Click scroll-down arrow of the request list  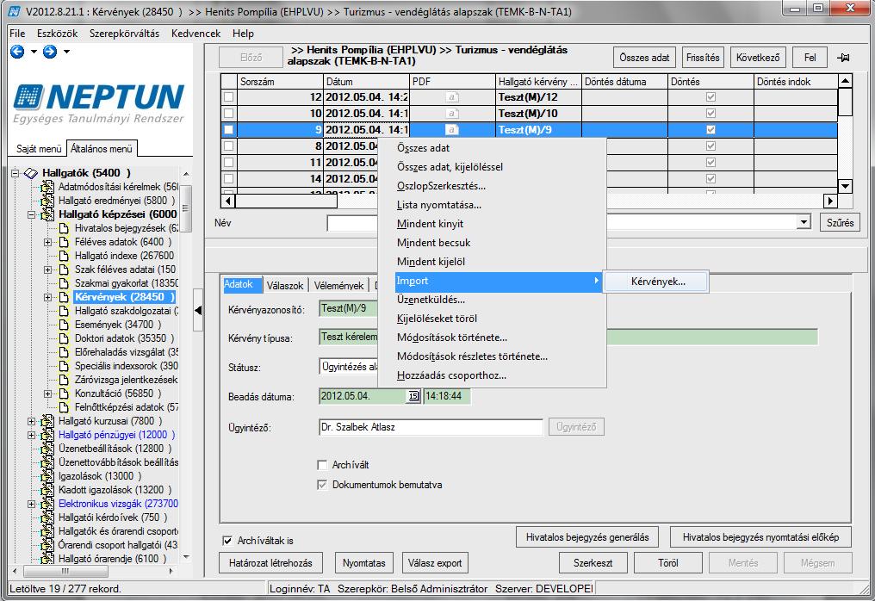pyautogui.click(x=846, y=186)
